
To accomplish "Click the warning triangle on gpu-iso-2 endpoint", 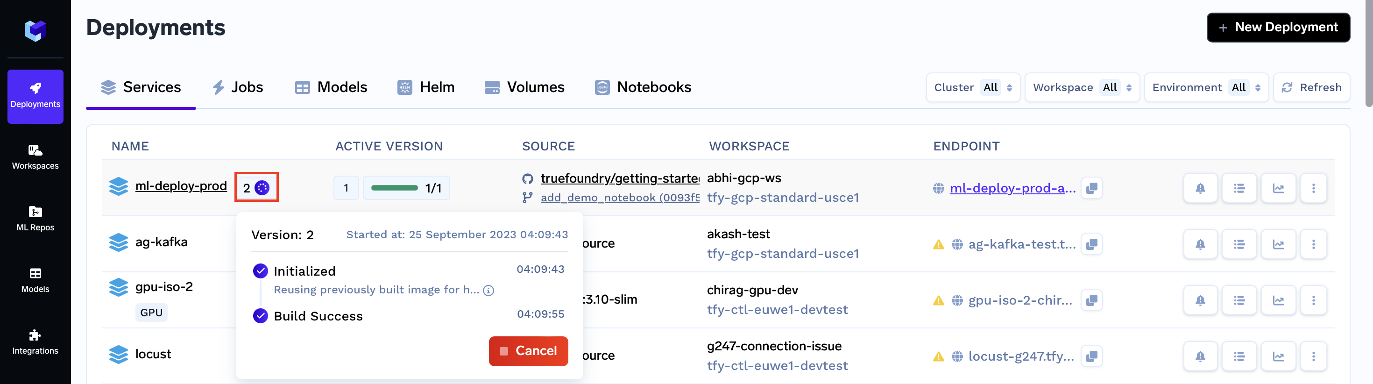I will tap(939, 300).
